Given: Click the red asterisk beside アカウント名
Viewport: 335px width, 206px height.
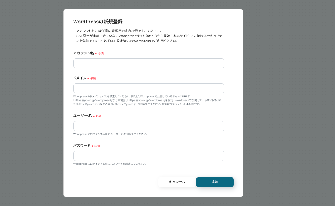Looking at the screenshot, I should click(96, 54).
